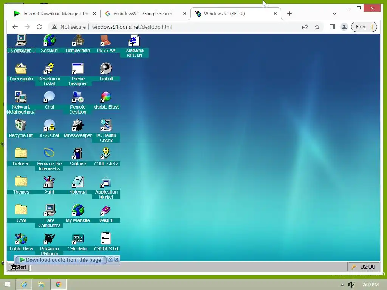This screenshot has width=387, height=290.
Task: Open the Chat speech bubble icon
Action: click(x=50, y=100)
